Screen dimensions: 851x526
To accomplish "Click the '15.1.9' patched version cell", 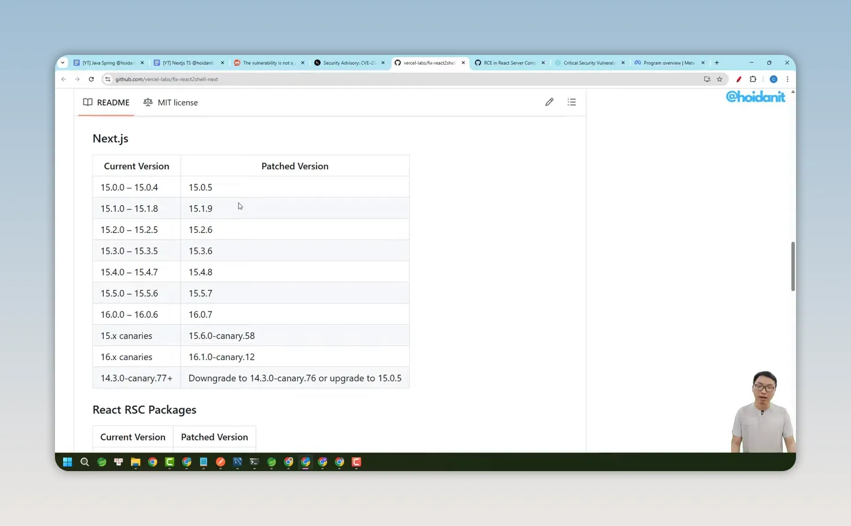I will 295,209.
